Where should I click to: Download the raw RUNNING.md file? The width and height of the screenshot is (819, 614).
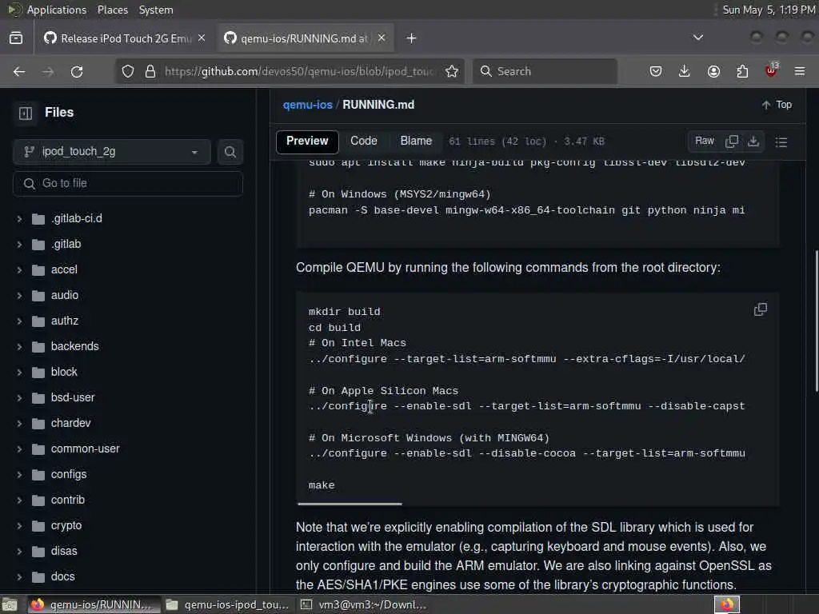[x=753, y=142]
